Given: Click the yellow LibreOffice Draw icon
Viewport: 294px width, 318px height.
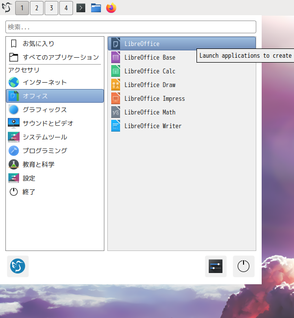Looking at the screenshot, I should pyautogui.click(x=116, y=85).
